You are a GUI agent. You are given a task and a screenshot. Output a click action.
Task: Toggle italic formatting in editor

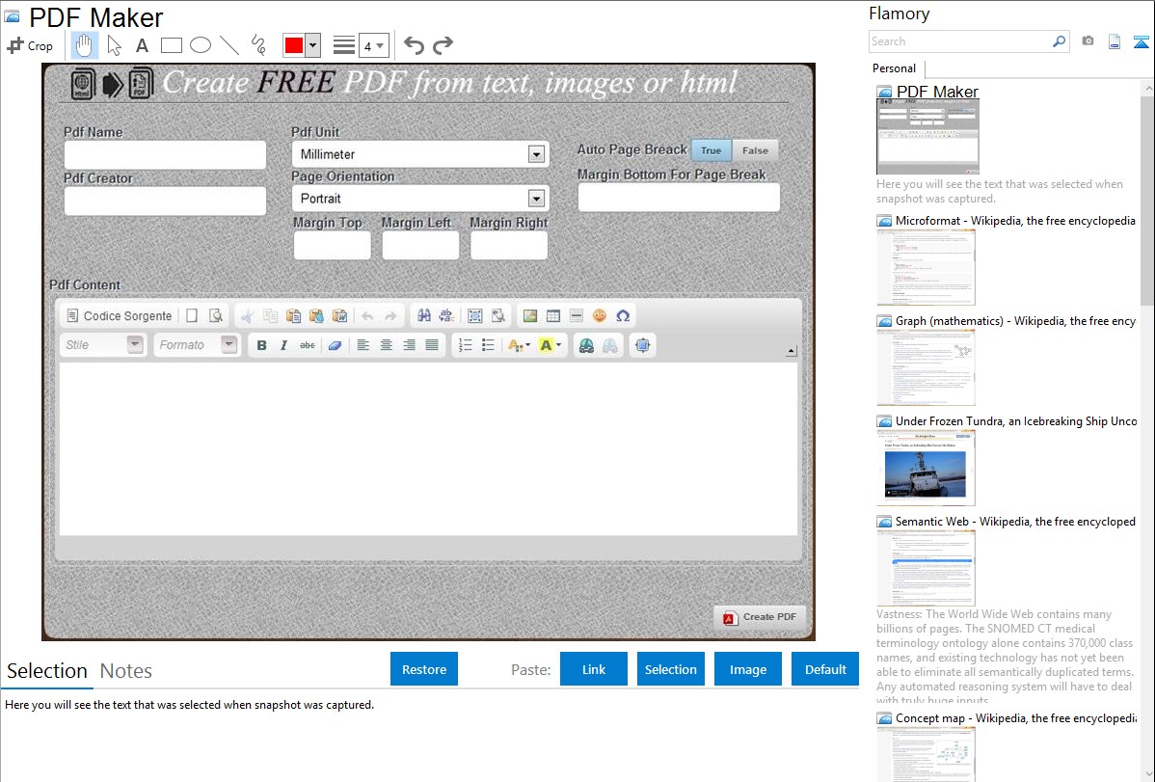[284, 345]
